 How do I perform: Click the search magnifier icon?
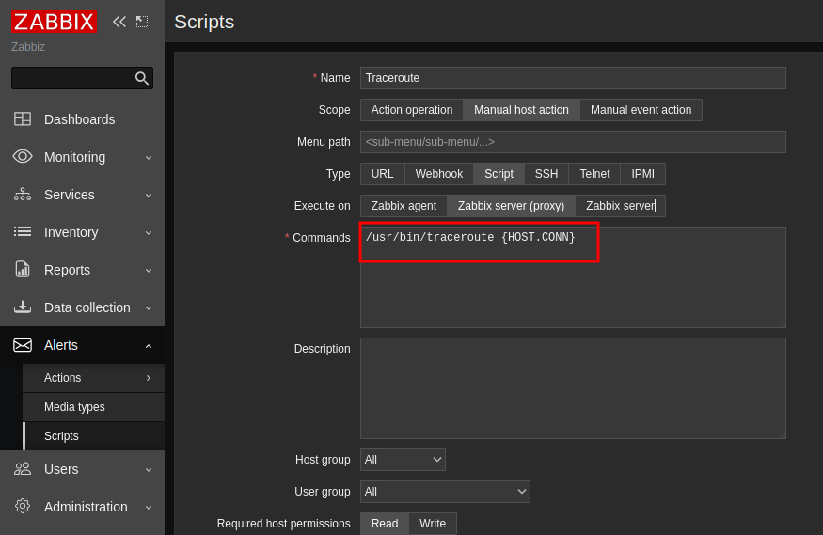(142, 78)
